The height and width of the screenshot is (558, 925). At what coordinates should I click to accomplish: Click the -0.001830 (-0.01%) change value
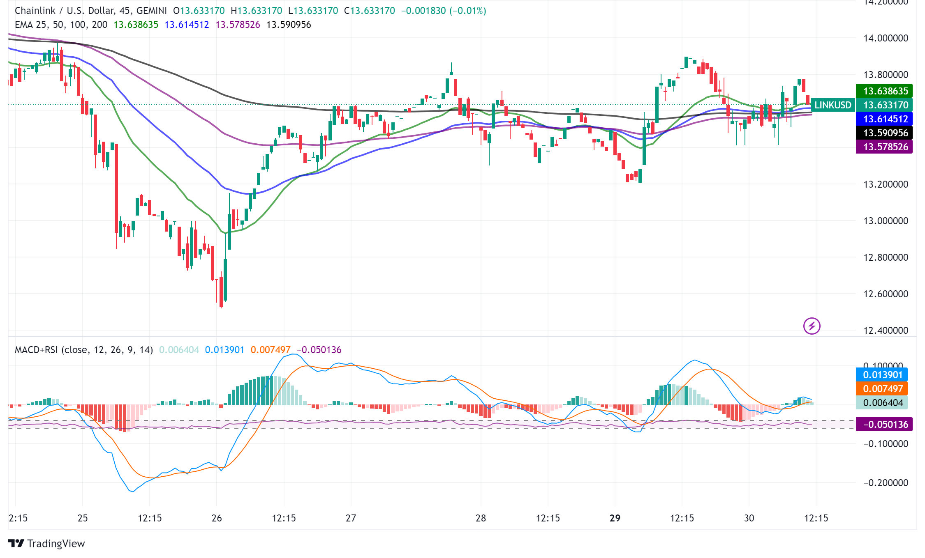443,11
